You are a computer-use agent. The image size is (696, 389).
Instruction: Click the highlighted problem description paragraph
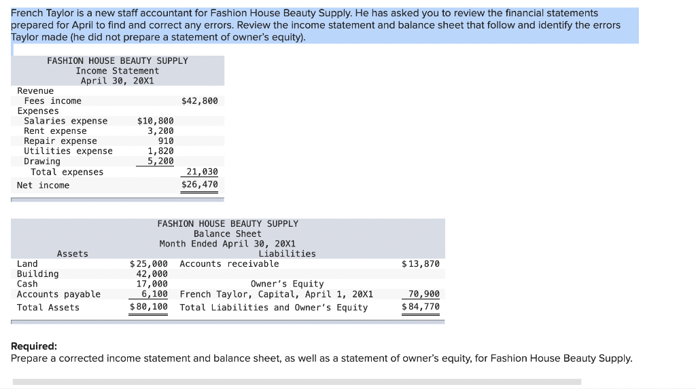pos(324,25)
